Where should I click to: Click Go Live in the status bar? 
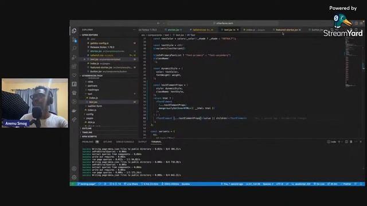tap(319, 184)
